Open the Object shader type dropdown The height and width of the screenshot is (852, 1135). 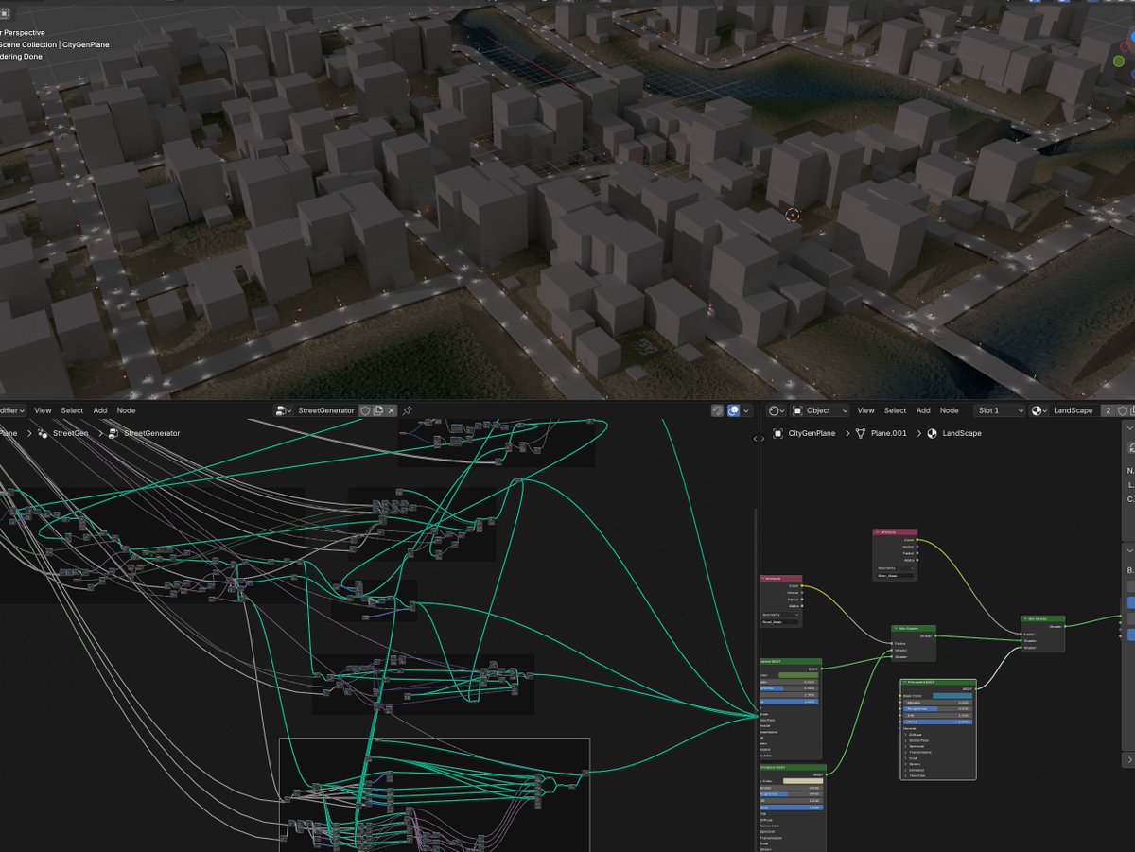point(819,410)
